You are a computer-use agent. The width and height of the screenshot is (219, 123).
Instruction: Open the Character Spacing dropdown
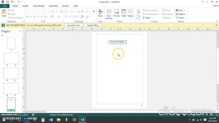tap(52, 16)
